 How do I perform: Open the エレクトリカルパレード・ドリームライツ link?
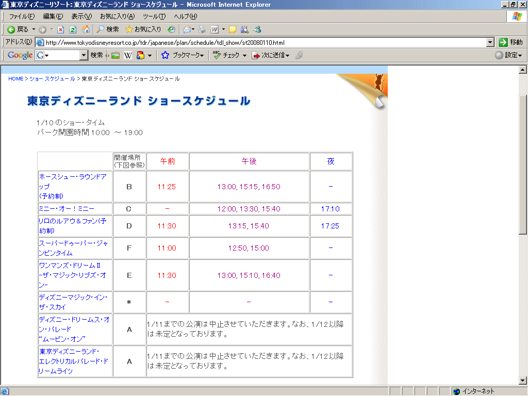click(73, 361)
